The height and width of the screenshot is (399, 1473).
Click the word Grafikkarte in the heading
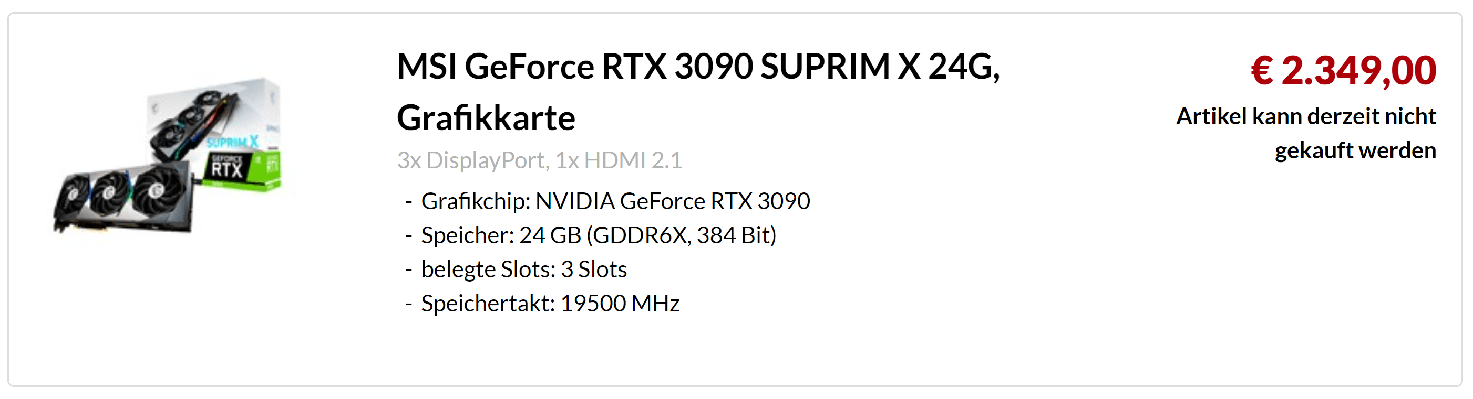486,118
